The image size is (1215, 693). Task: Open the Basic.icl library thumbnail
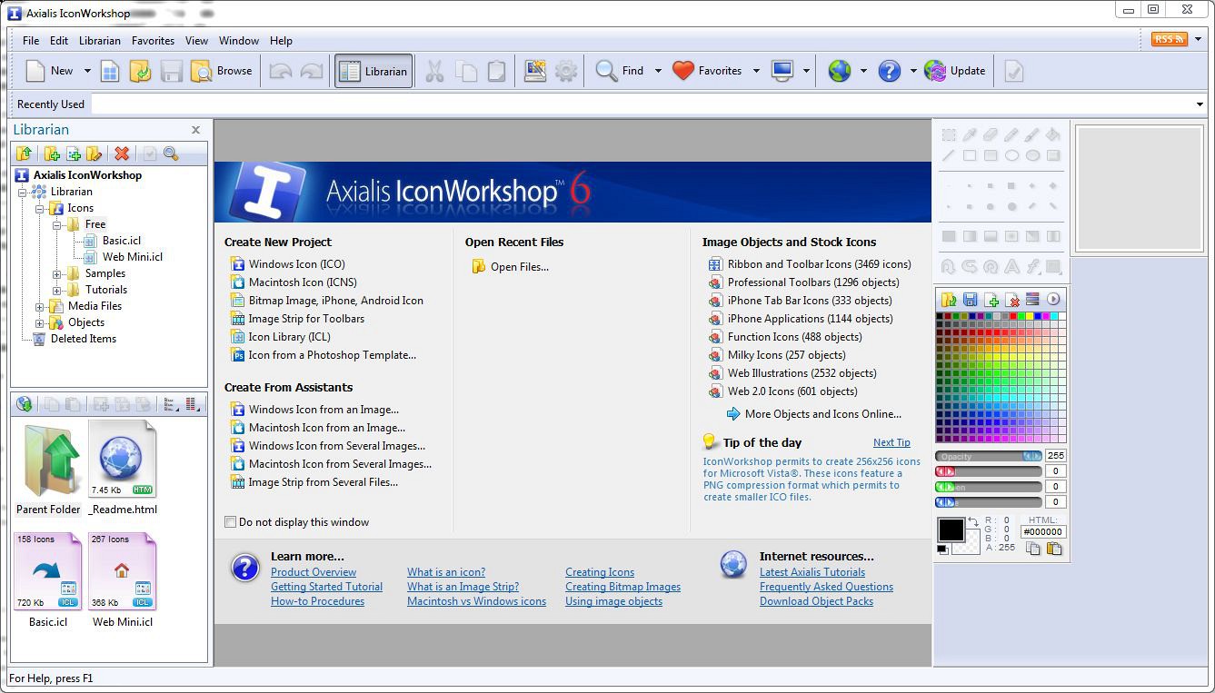[x=47, y=570]
